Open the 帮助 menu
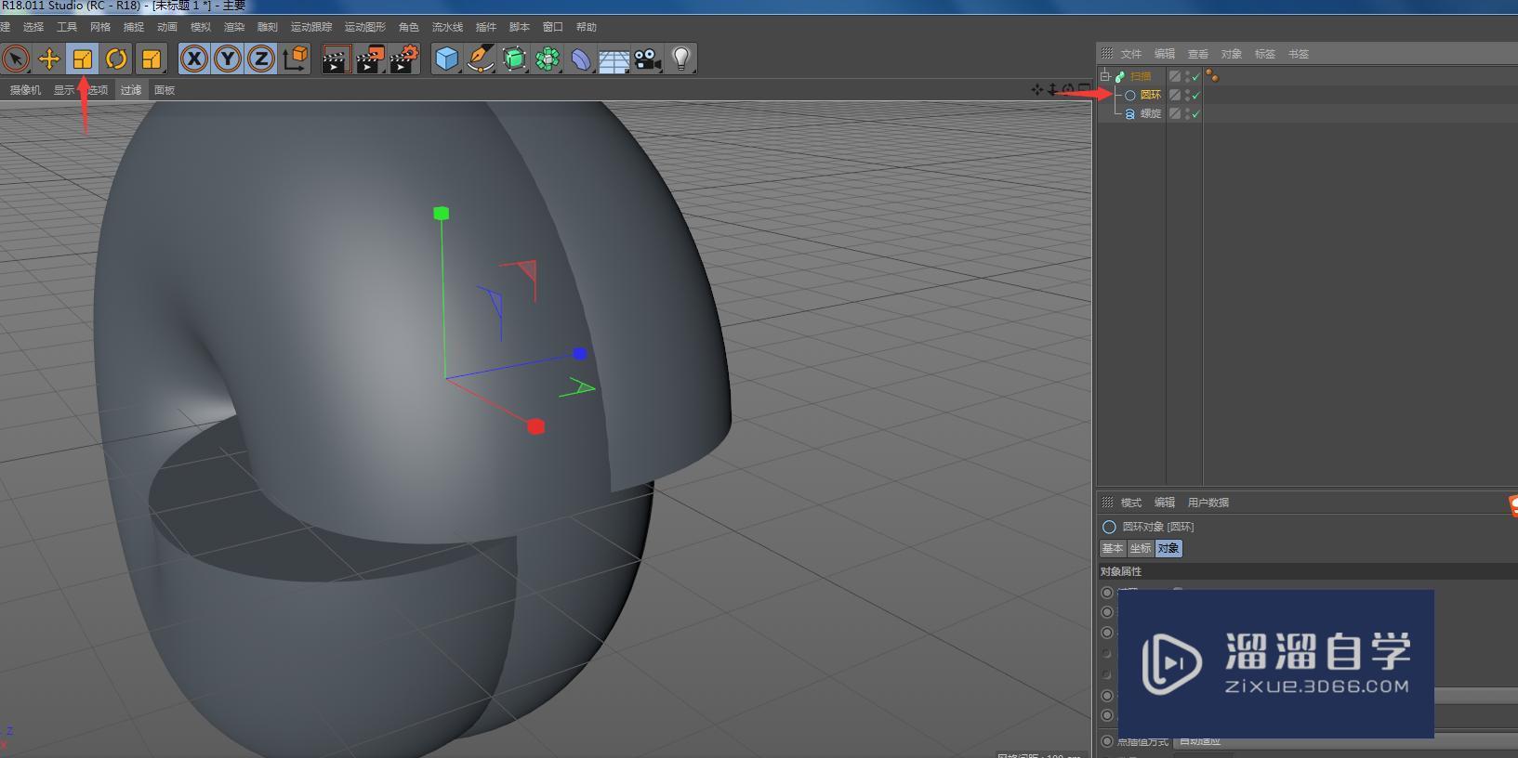Screen dimensions: 1518x758 [587, 27]
